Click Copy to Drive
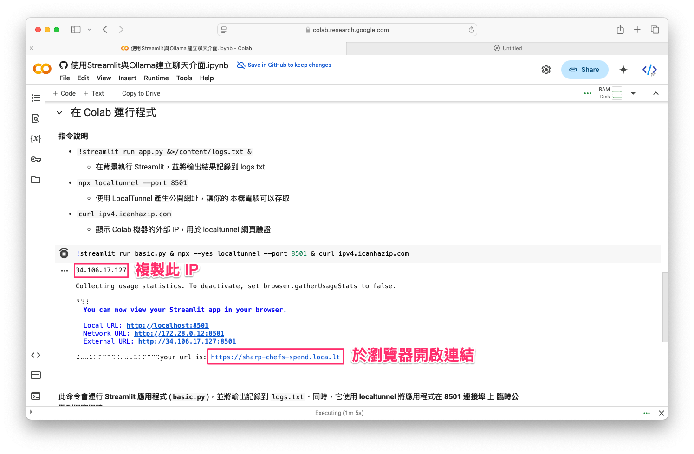Image resolution: width=694 pixels, height=454 pixels. pyautogui.click(x=141, y=93)
